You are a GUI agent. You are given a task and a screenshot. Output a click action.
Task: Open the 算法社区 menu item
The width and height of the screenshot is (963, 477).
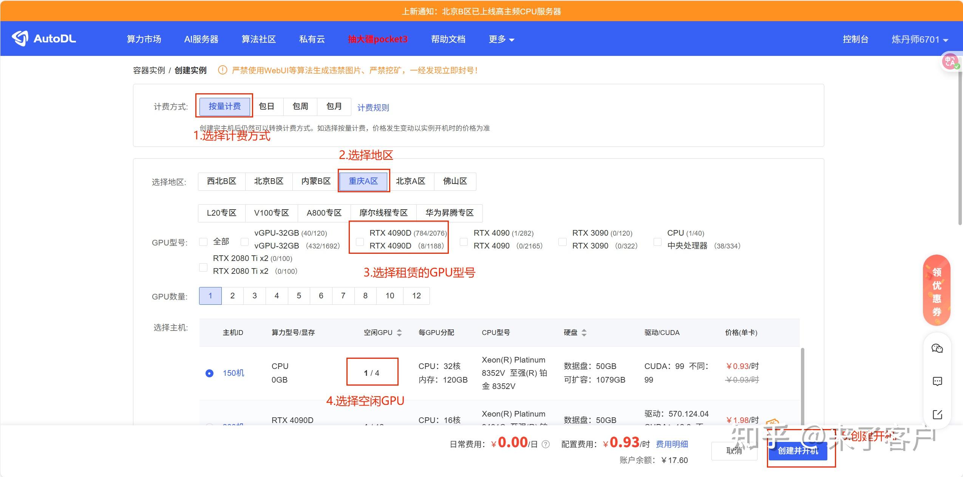coord(259,39)
